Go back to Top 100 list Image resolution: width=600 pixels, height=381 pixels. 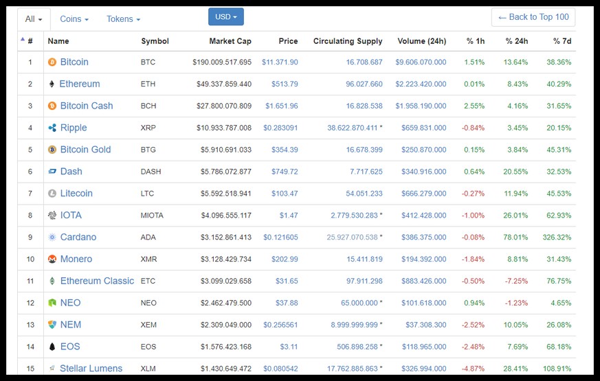[533, 17]
